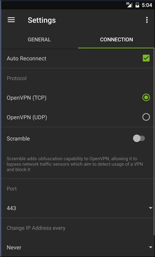Viewport: 155px width, 257px height.
Task: Switch to the GENERAL tab
Action: pos(39,39)
